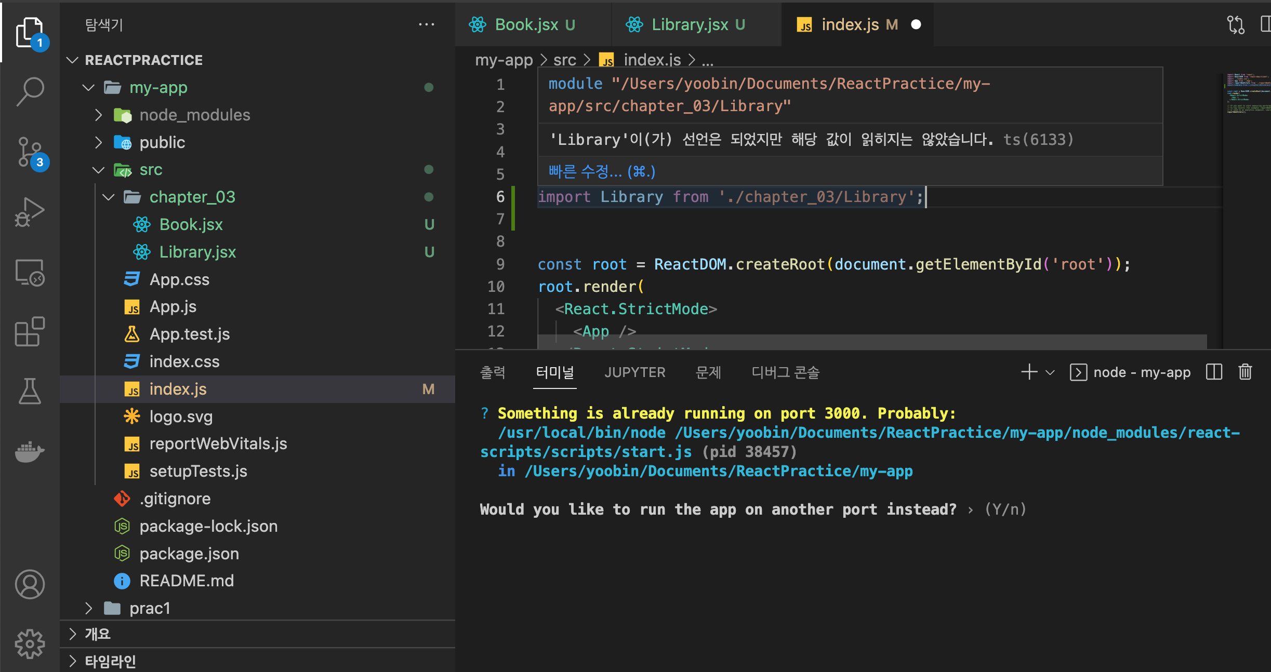Switch to the Book.jsx editor tab

533,24
